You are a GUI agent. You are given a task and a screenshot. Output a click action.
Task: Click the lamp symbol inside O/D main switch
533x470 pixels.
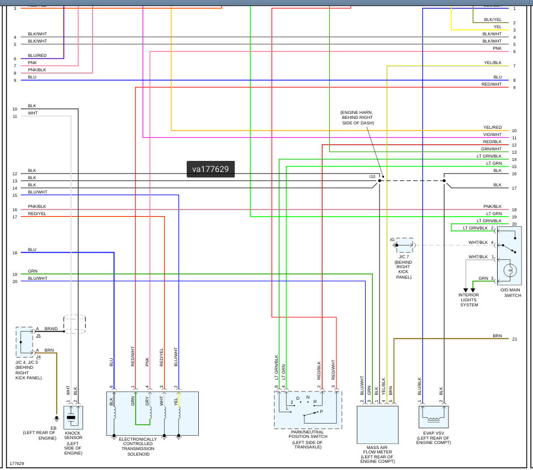pyautogui.click(x=510, y=271)
